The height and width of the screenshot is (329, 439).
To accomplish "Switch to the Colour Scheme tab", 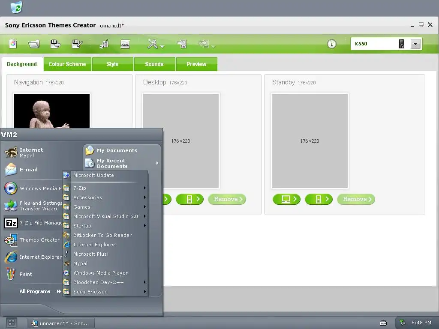I will point(67,64).
